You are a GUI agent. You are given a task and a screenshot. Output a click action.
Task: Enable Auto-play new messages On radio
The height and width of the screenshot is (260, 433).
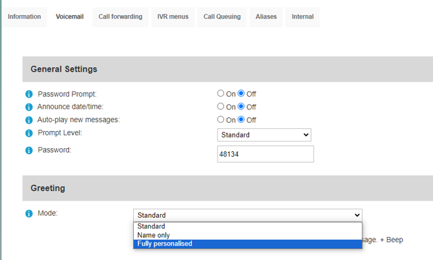coord(220,119)
